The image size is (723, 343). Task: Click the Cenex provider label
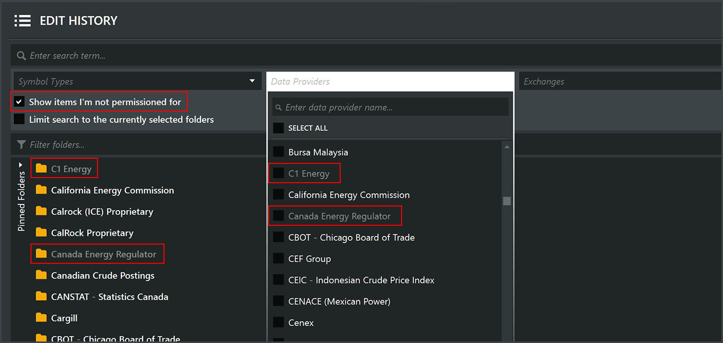(x=301, y=323)
